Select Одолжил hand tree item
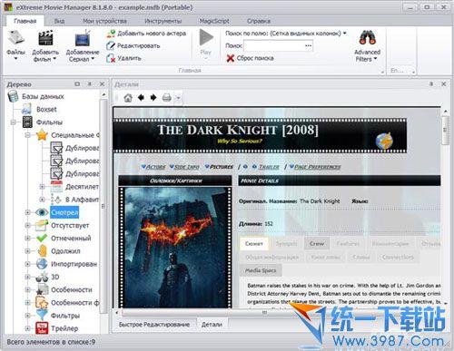The height and width of the screenshot is (351, 454). pyautogui.click(x=58, y=251)
